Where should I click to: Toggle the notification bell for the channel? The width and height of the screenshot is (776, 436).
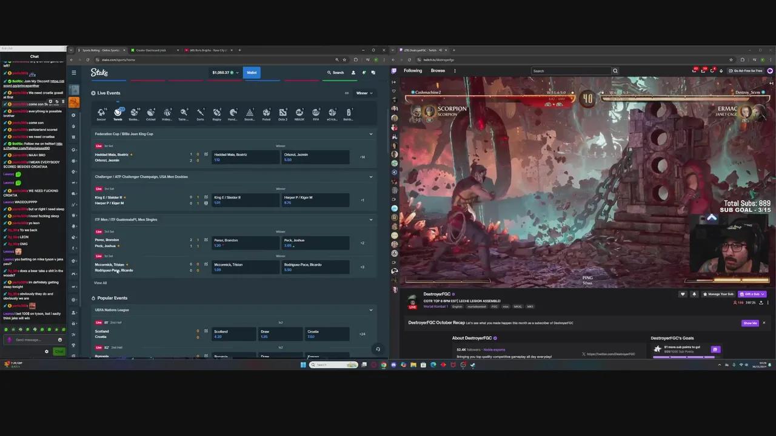point(694,294)
